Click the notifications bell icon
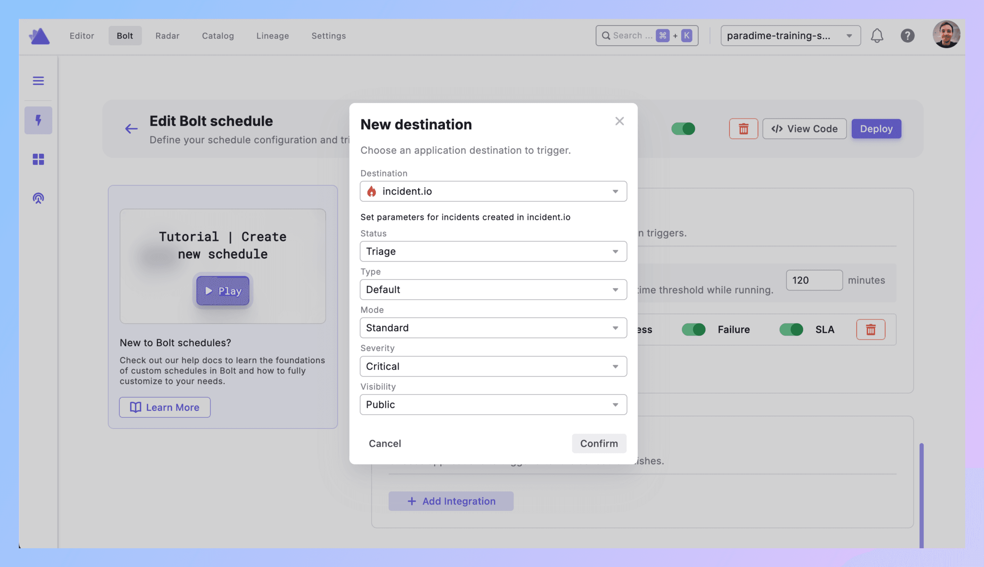Viewport: 984px width, 567px height. (877, 36)
